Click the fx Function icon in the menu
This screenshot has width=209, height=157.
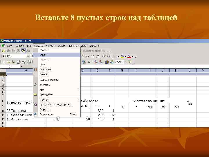(x=36, y=85)
